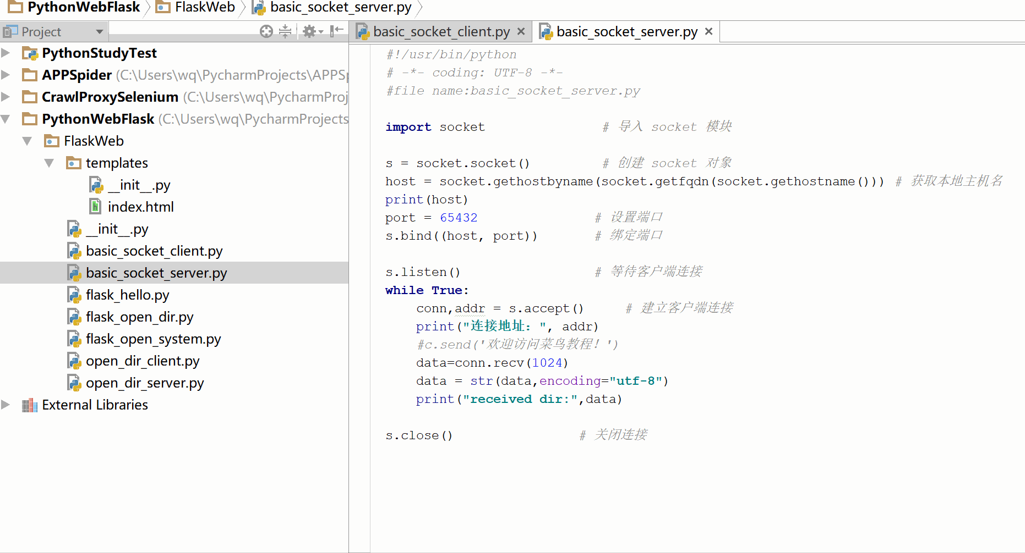
Task: Click the templates folder icon
Action: [74, 163]
